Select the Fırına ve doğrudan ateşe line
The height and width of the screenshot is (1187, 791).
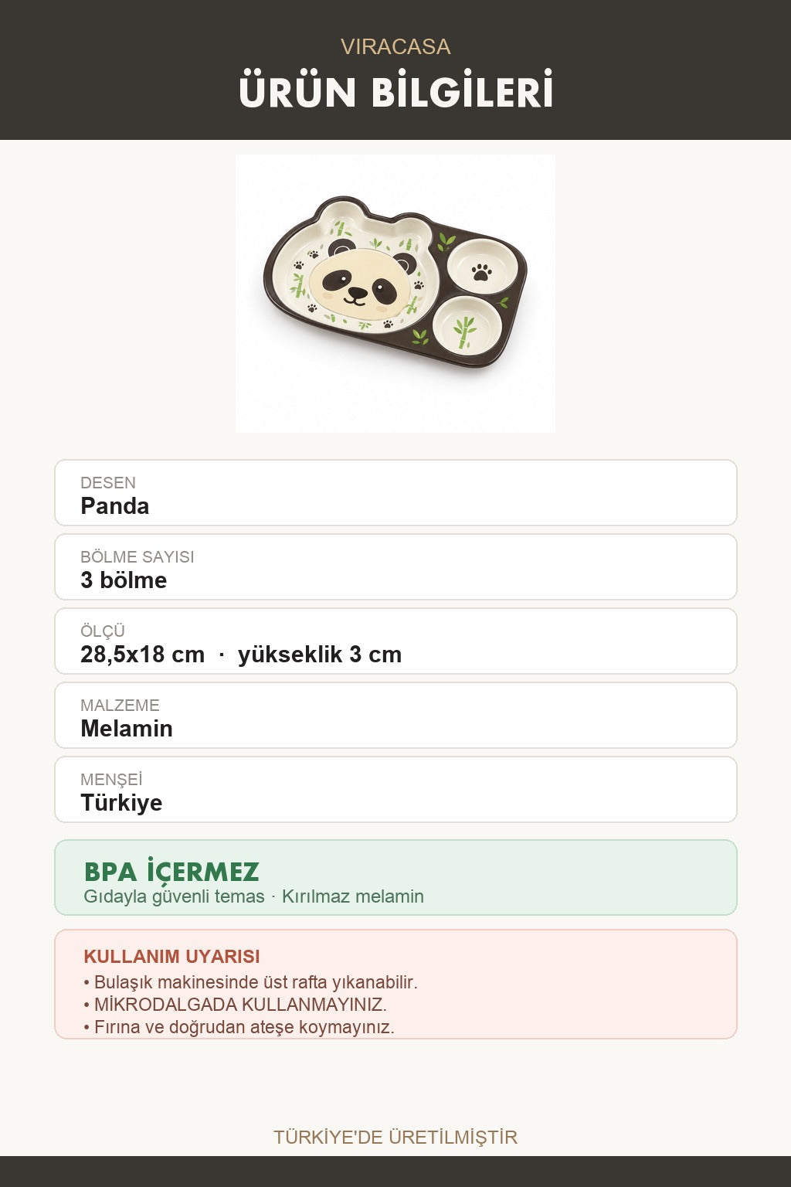pos(239,1027)
